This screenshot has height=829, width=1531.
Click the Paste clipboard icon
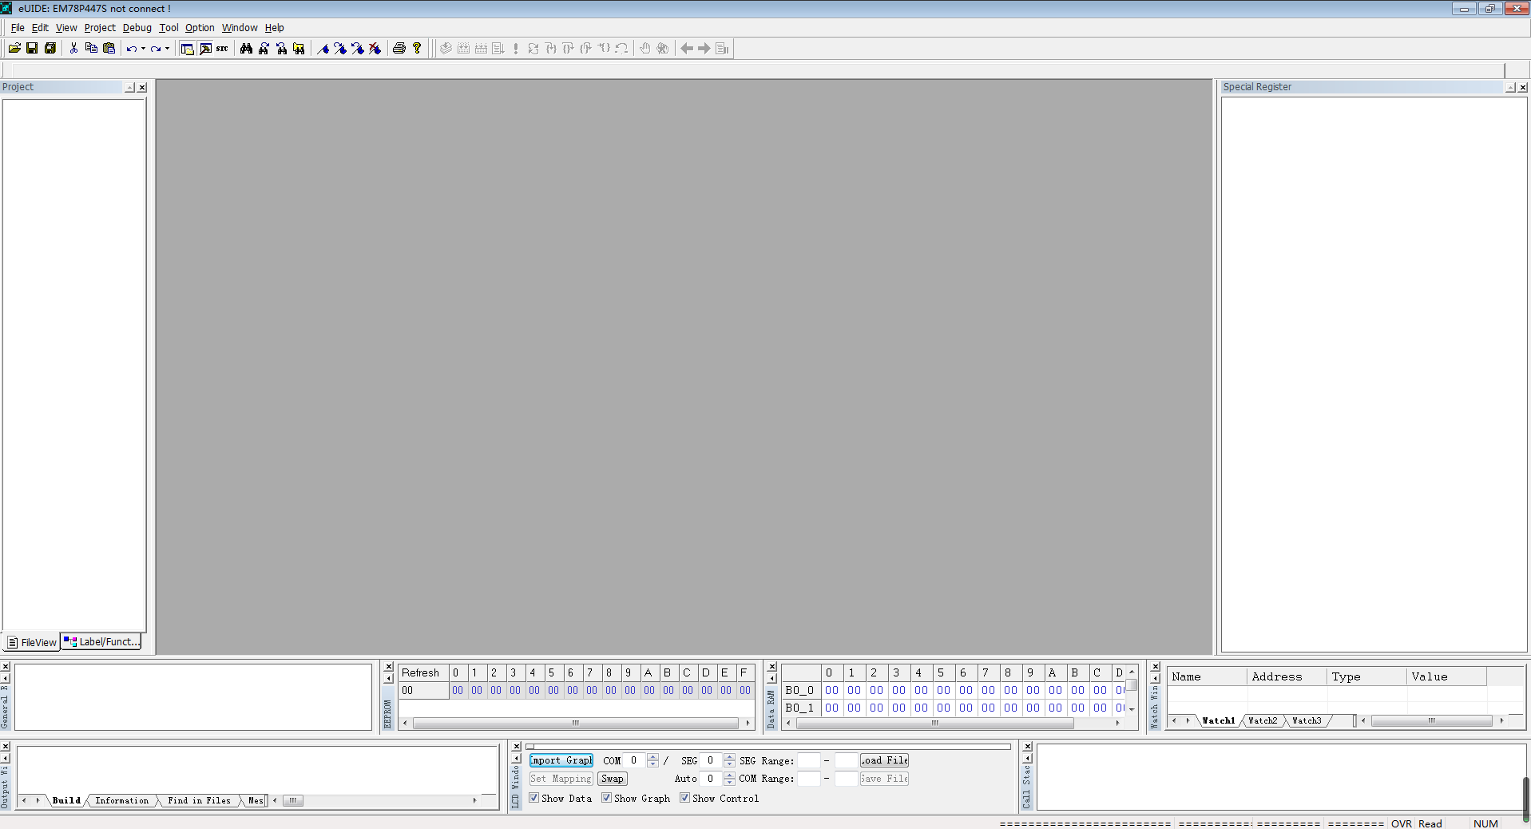click(109, 49)
